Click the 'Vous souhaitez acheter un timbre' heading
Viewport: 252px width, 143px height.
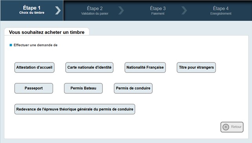[x=47, y=32]
